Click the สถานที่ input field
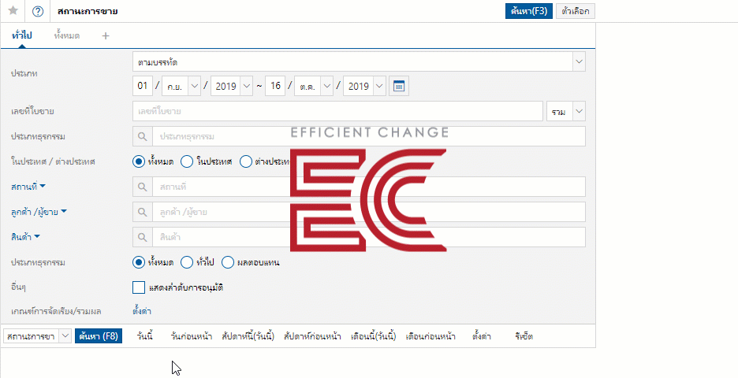This screenshot has width=738, height=378. (369, 187)
